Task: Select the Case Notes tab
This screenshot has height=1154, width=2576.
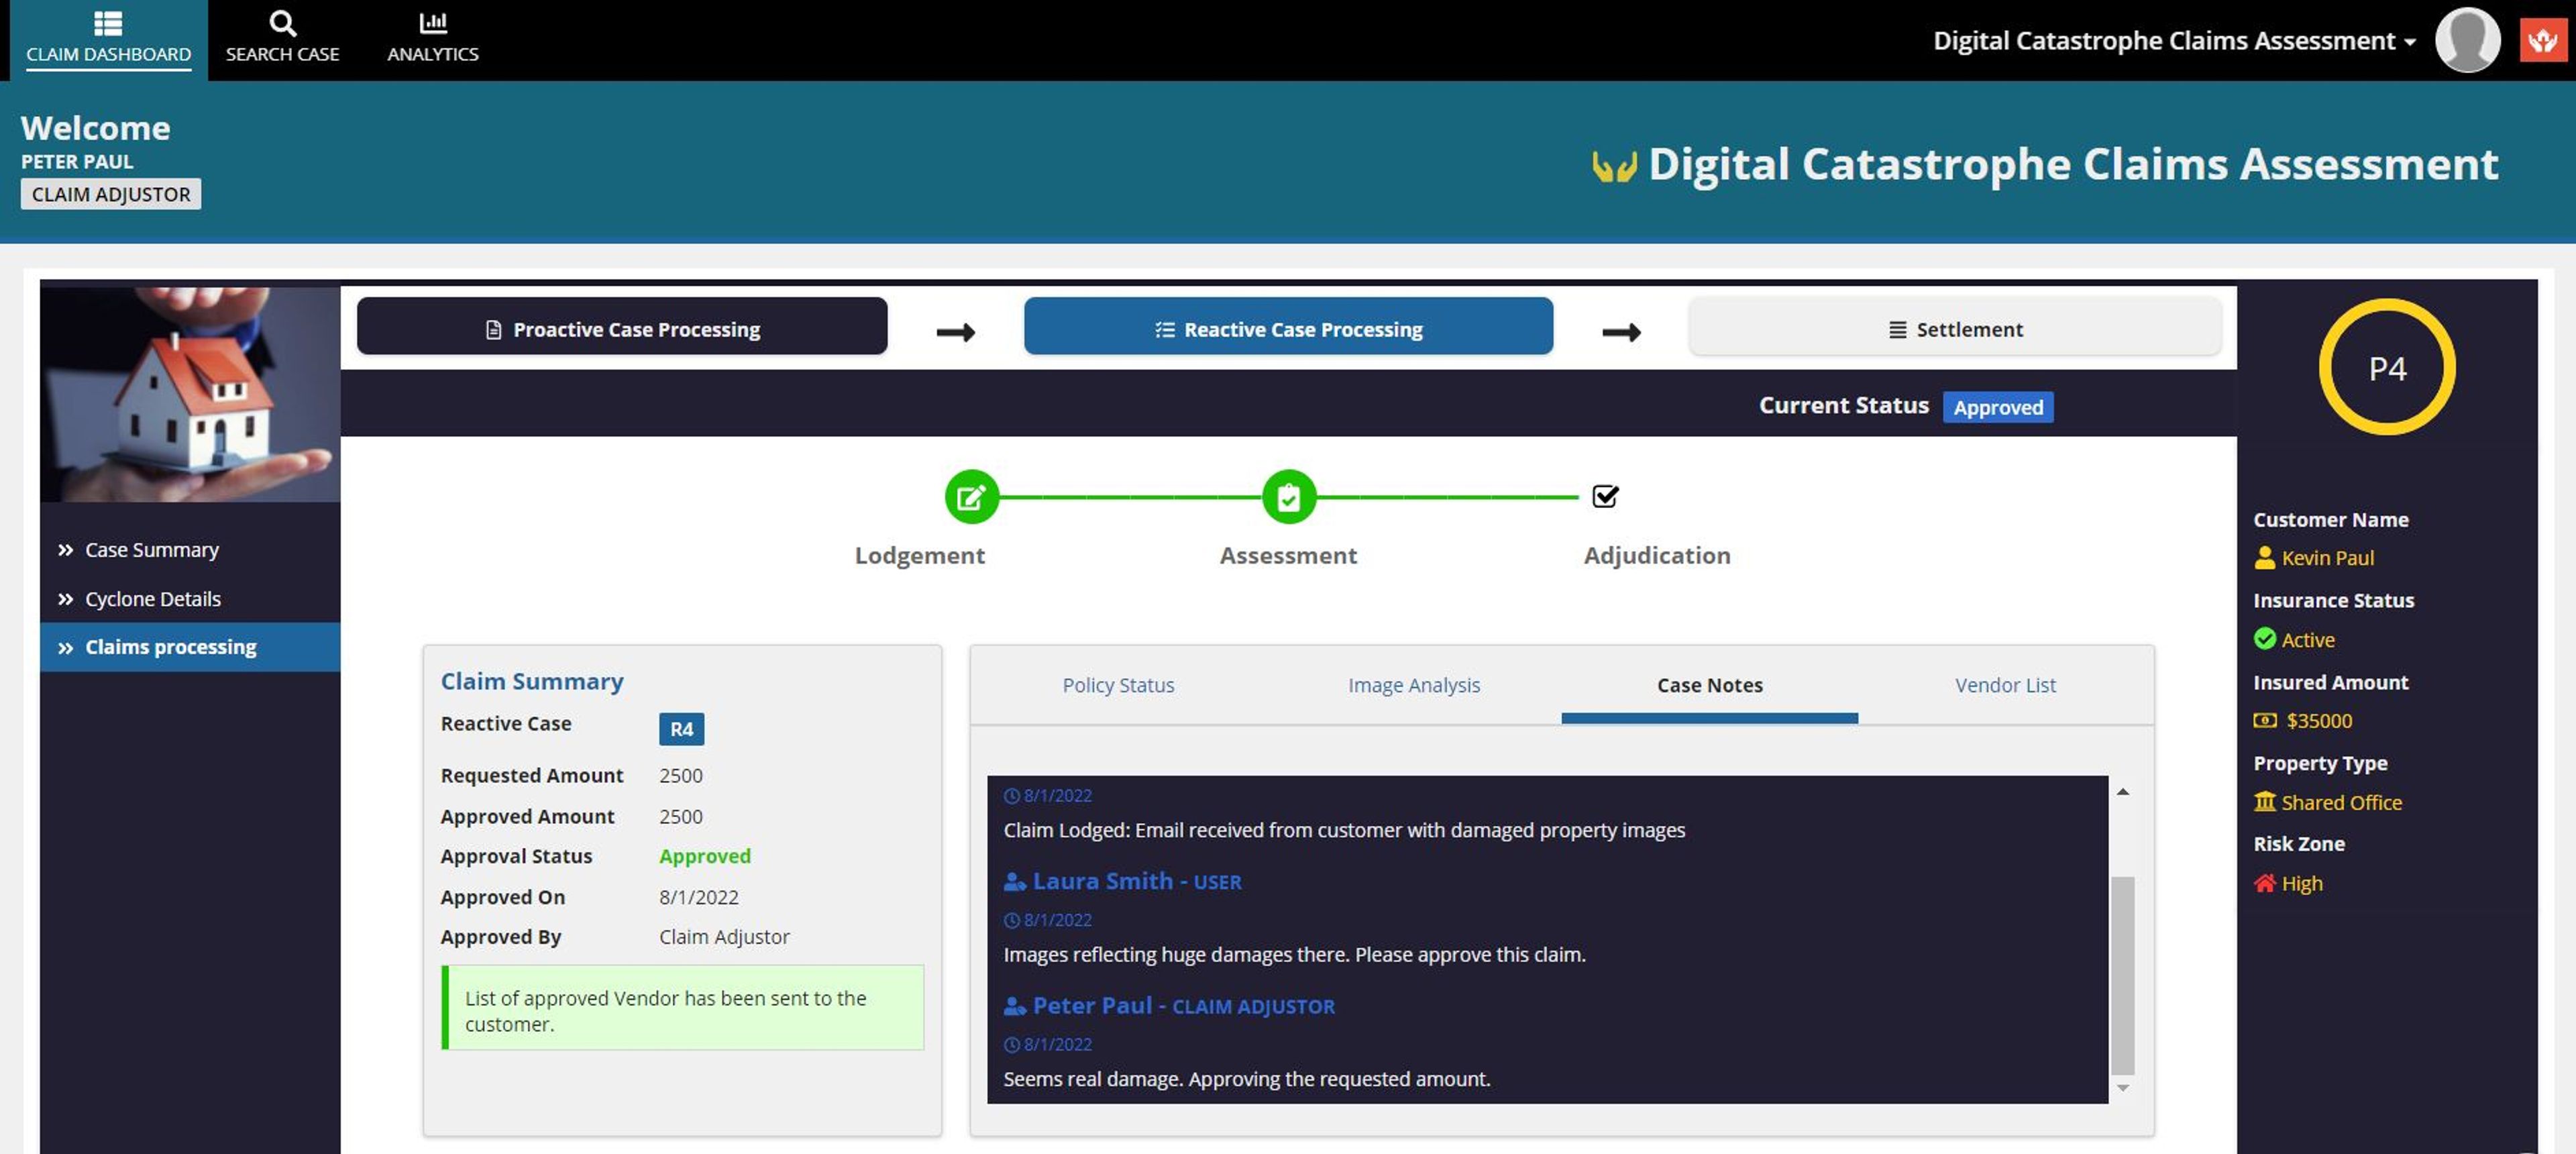Action: coord(1709,685)
